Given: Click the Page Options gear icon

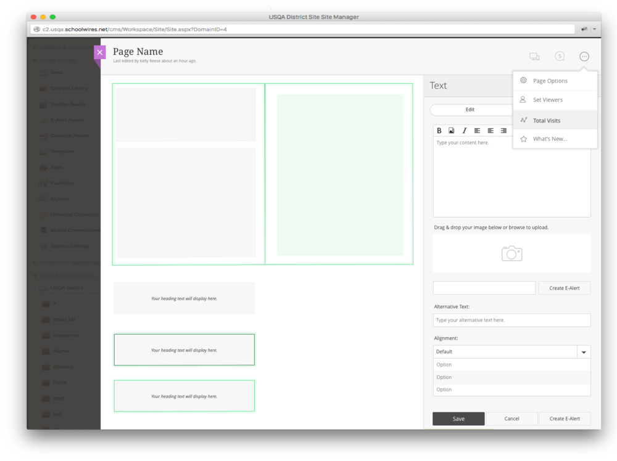Looking at the screenshot, I should 523,80.
